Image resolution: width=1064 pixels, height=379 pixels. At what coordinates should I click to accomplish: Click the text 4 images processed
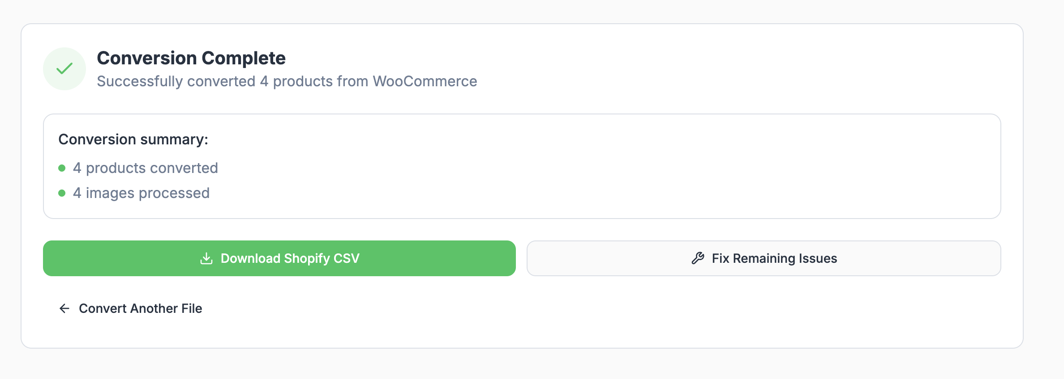tap(141, 193)
